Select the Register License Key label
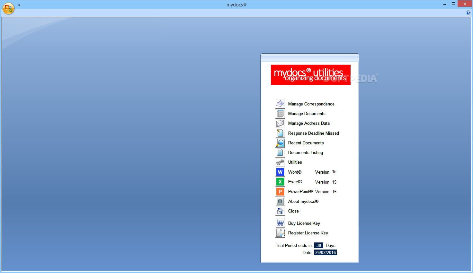This screenshot has width=473, height=273. 308,233
